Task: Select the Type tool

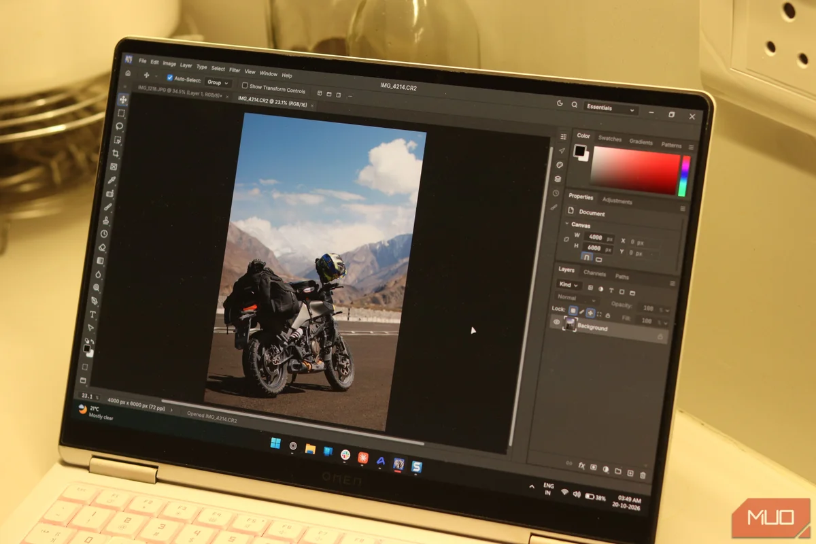Action: tap(93, 314)
